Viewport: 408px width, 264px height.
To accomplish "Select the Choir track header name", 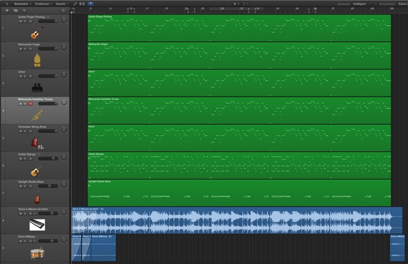I will [x=22, y=72].
